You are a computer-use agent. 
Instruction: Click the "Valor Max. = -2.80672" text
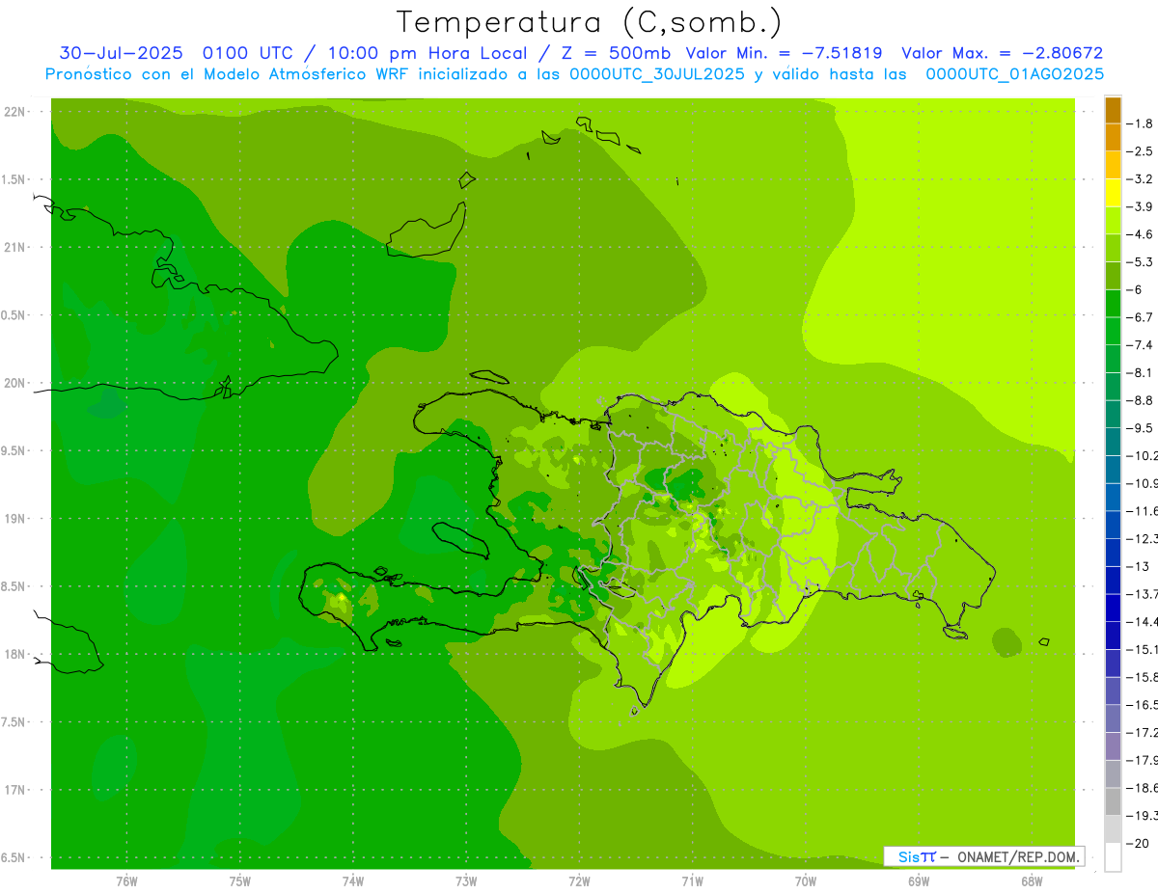pyautogui.click(x=1002, y=53)
